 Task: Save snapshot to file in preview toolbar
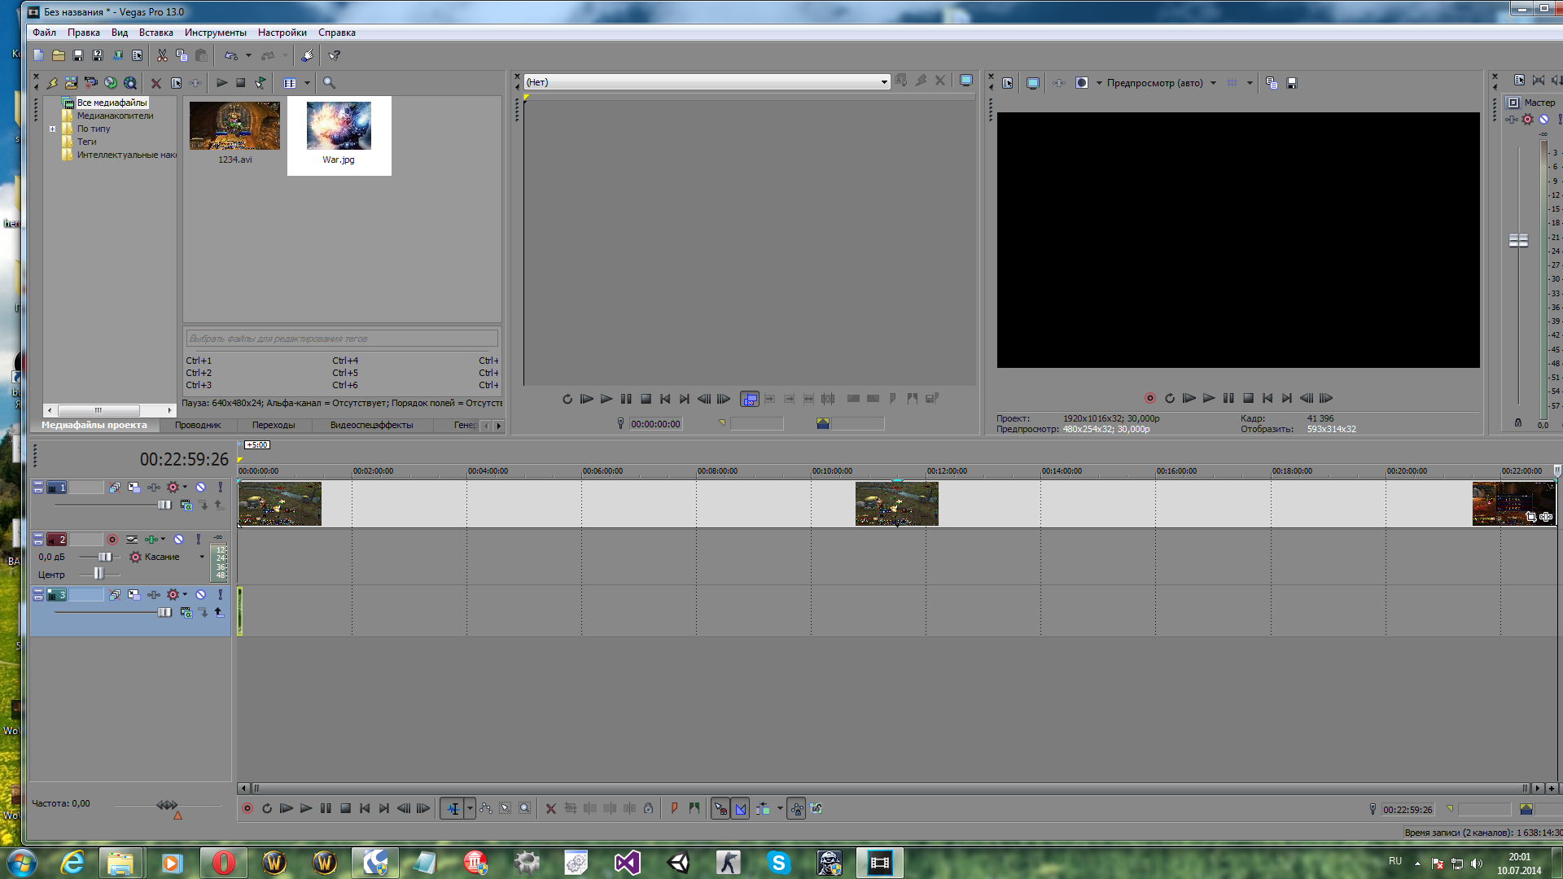[1291, 83]
